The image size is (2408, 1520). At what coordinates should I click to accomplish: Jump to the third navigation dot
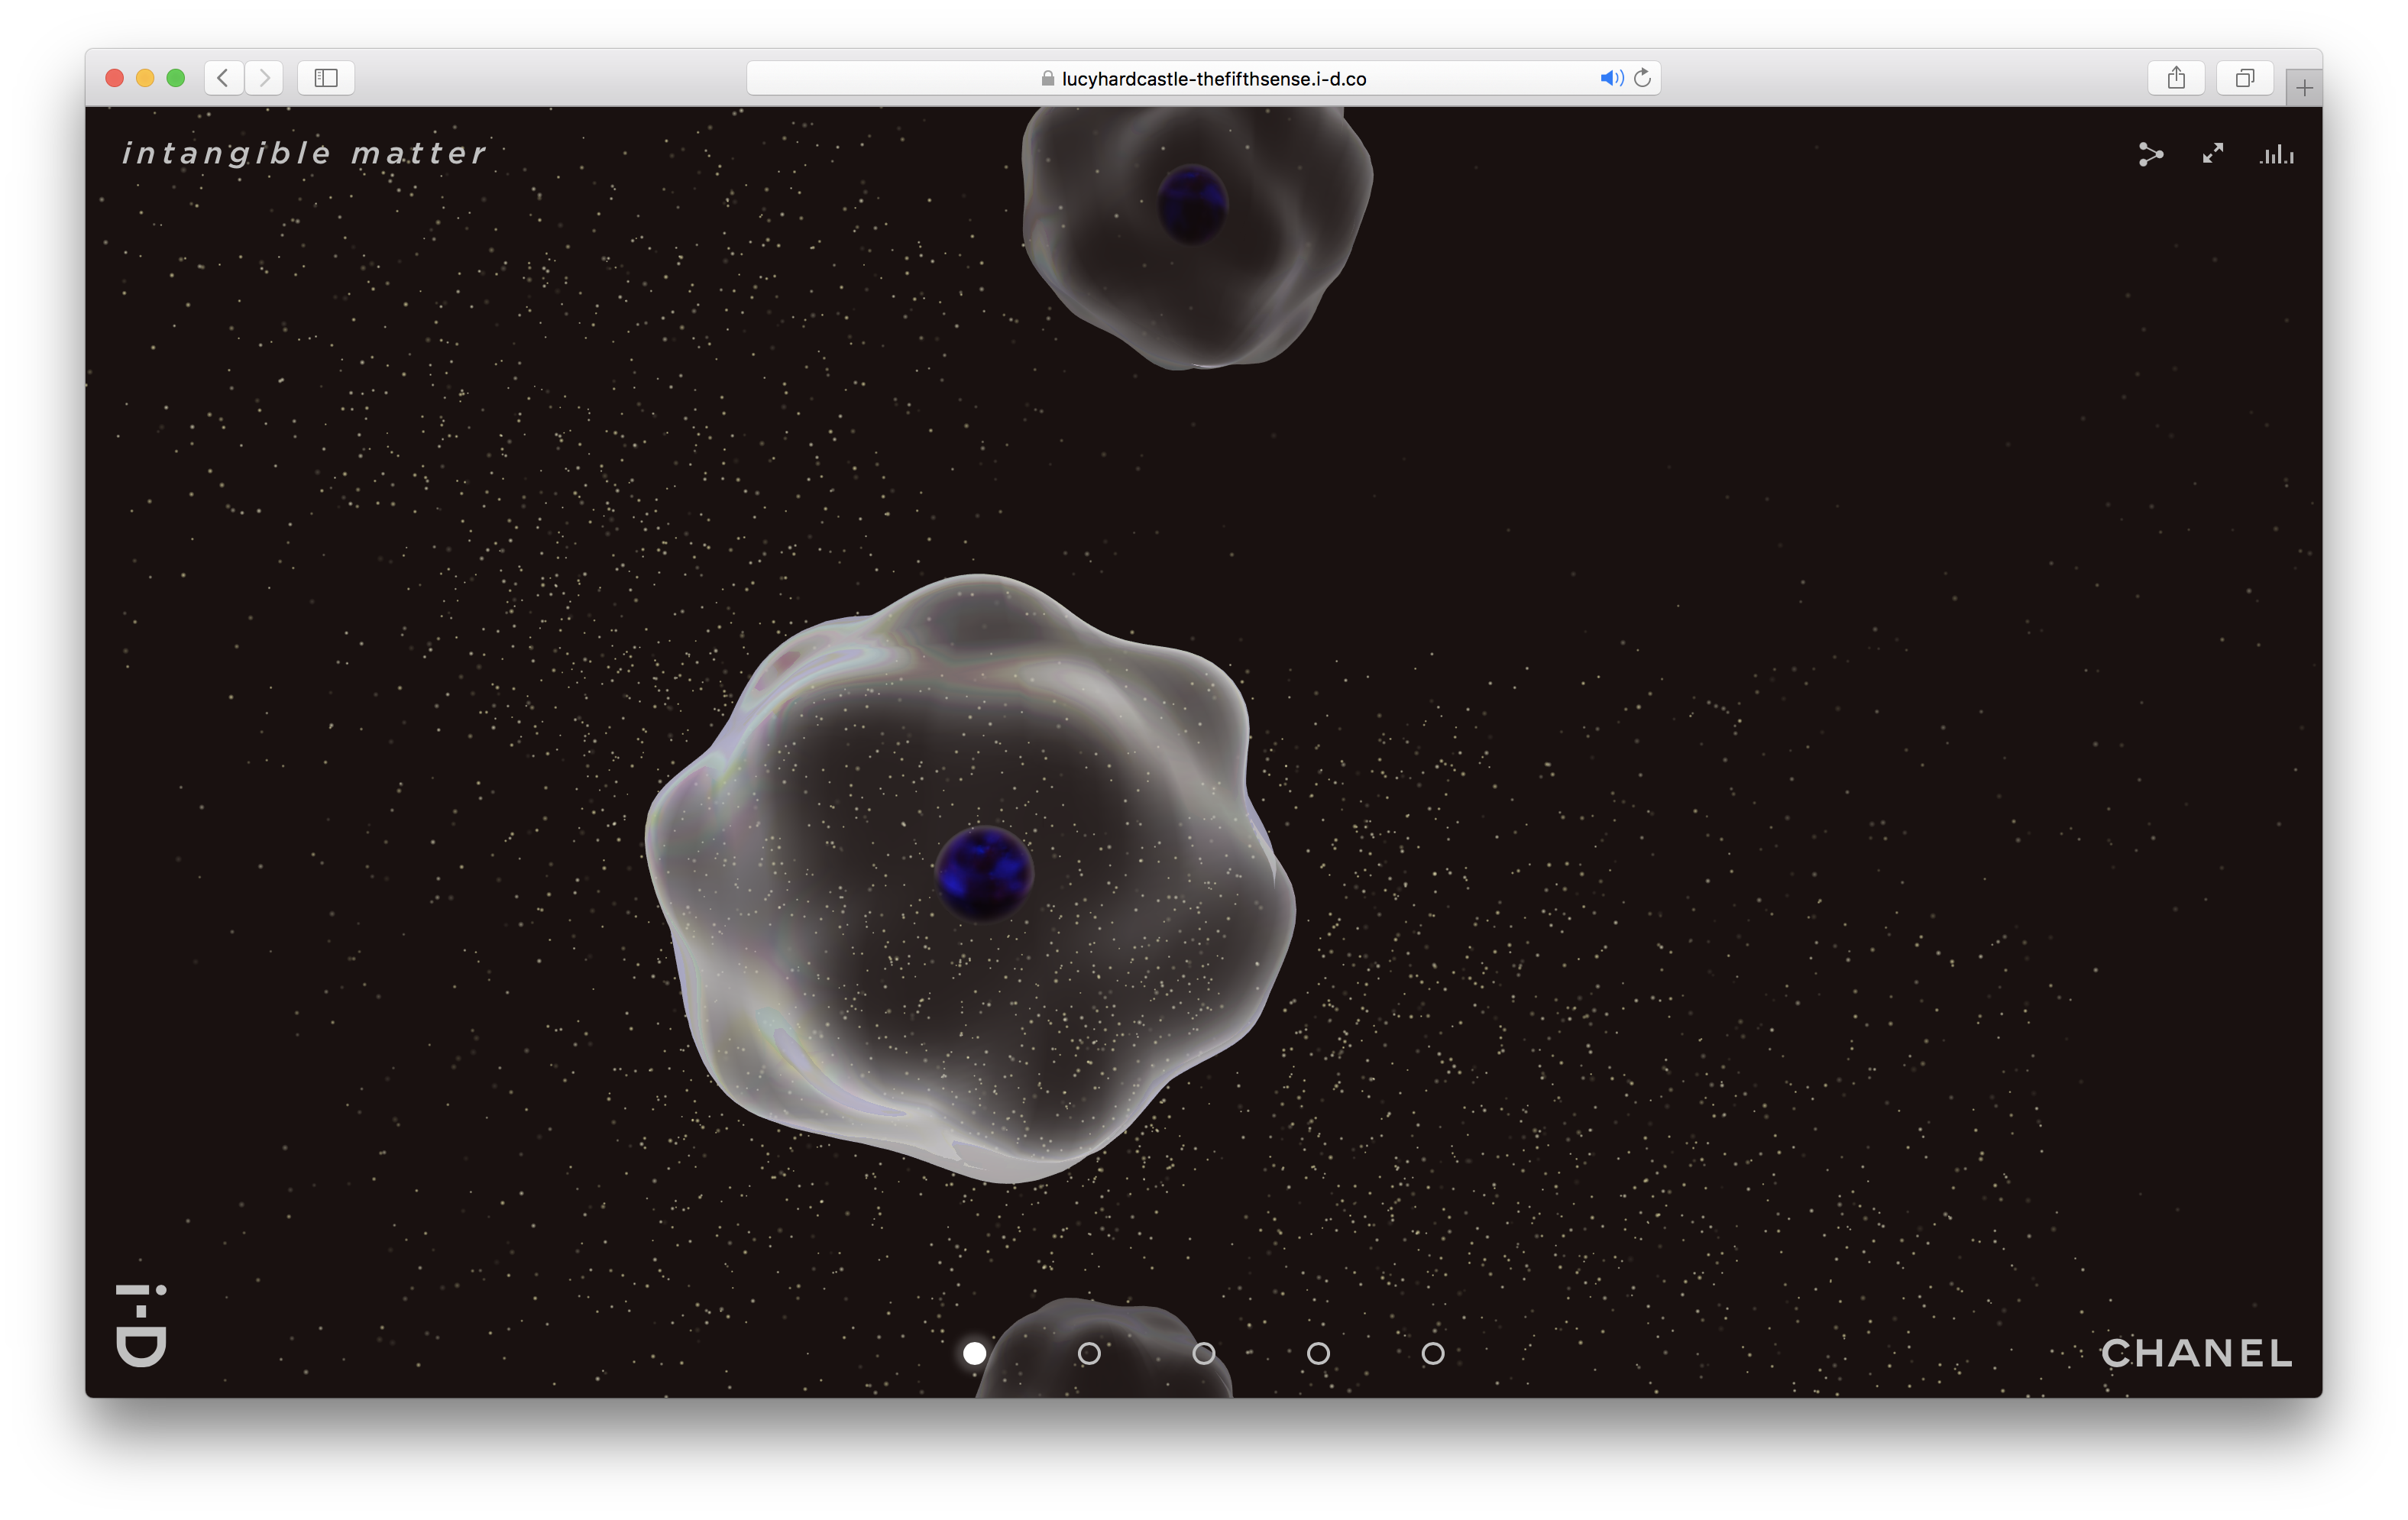click(1204, 1353)
